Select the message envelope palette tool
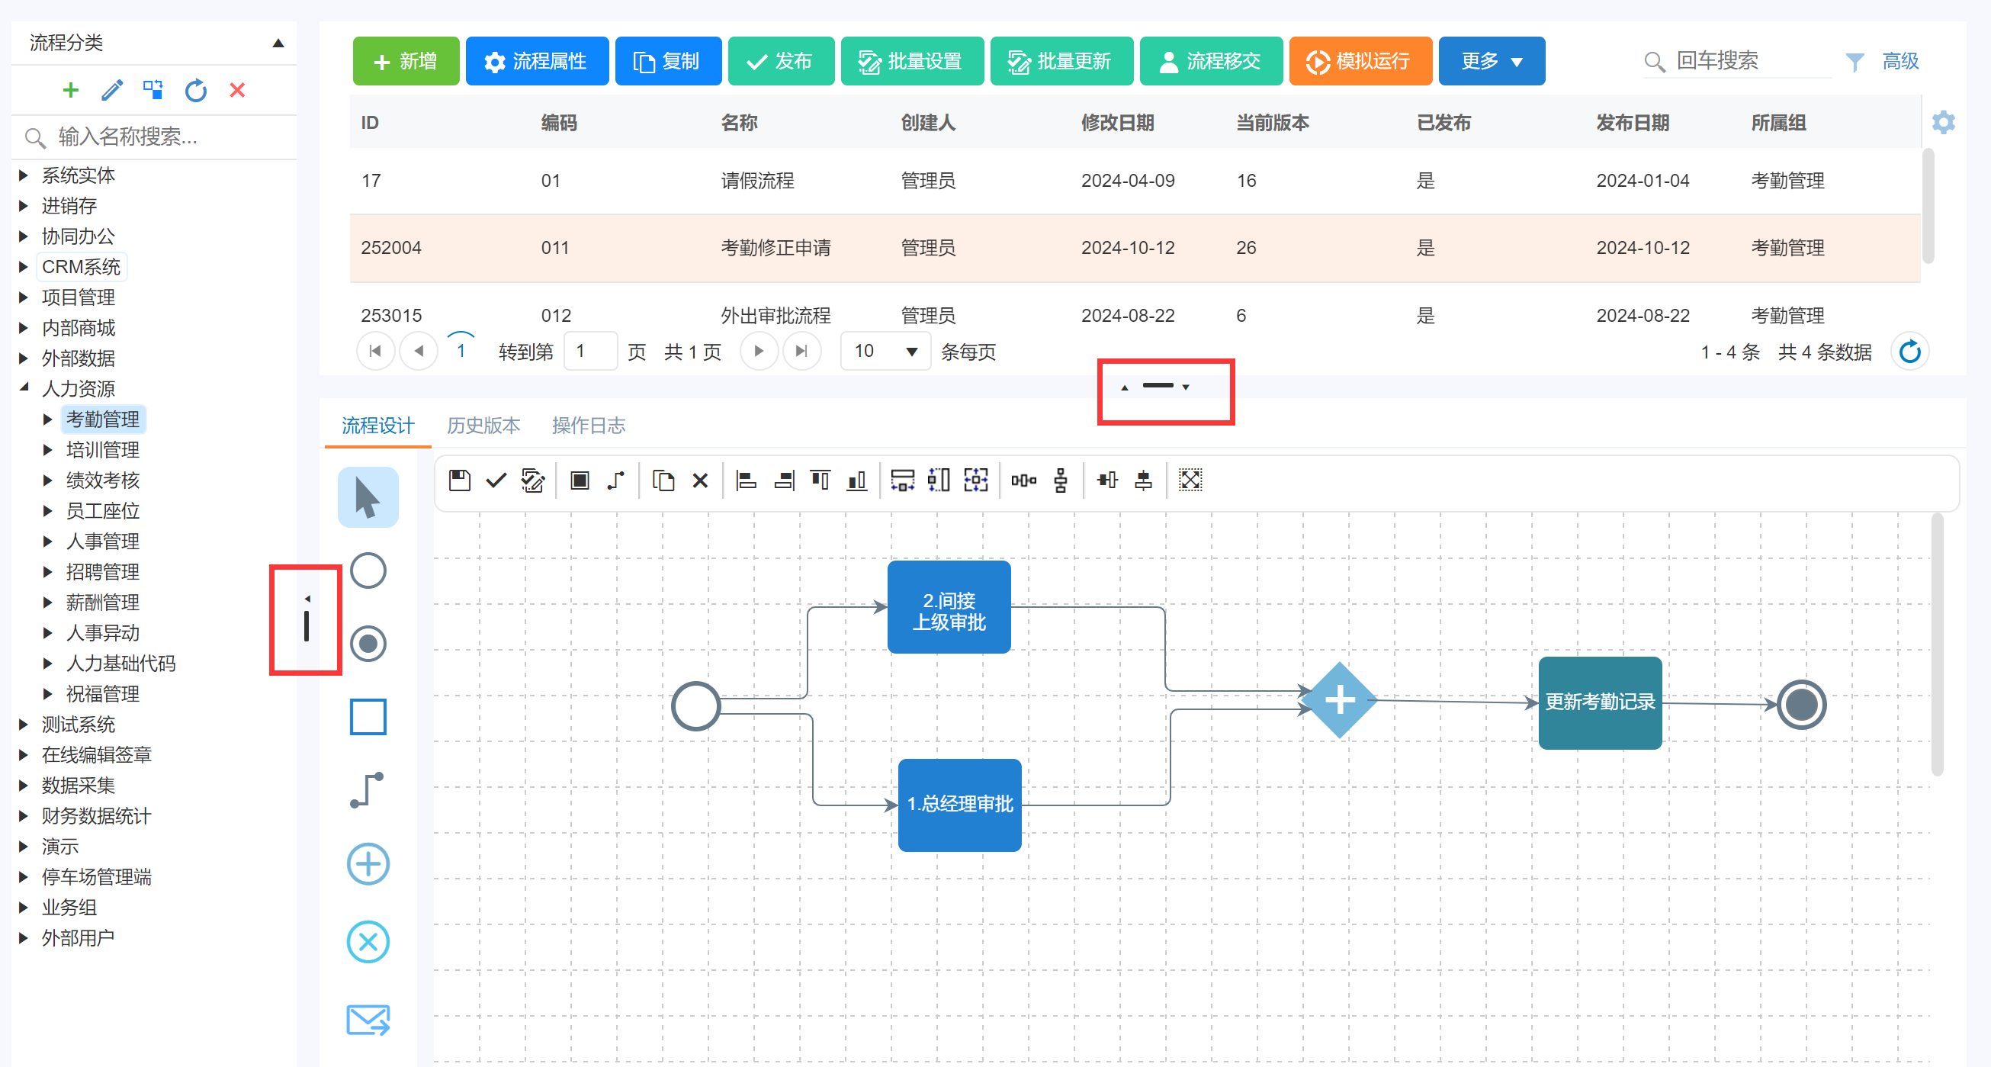 368,1019
